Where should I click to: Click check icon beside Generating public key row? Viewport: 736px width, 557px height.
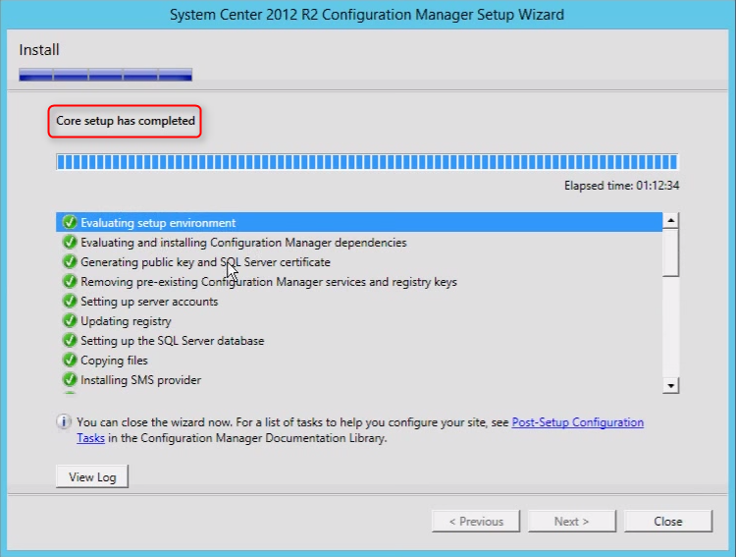70,262
